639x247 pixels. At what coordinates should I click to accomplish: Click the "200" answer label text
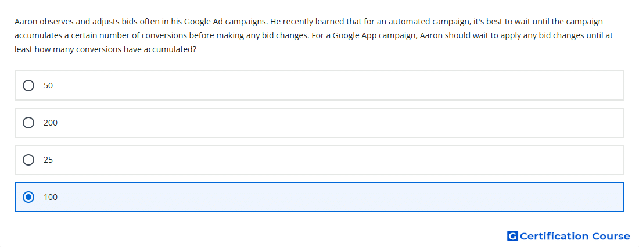51,123
